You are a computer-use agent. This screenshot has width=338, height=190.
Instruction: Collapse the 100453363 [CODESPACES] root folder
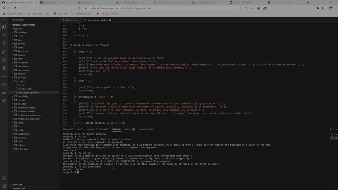pos(23,25)
